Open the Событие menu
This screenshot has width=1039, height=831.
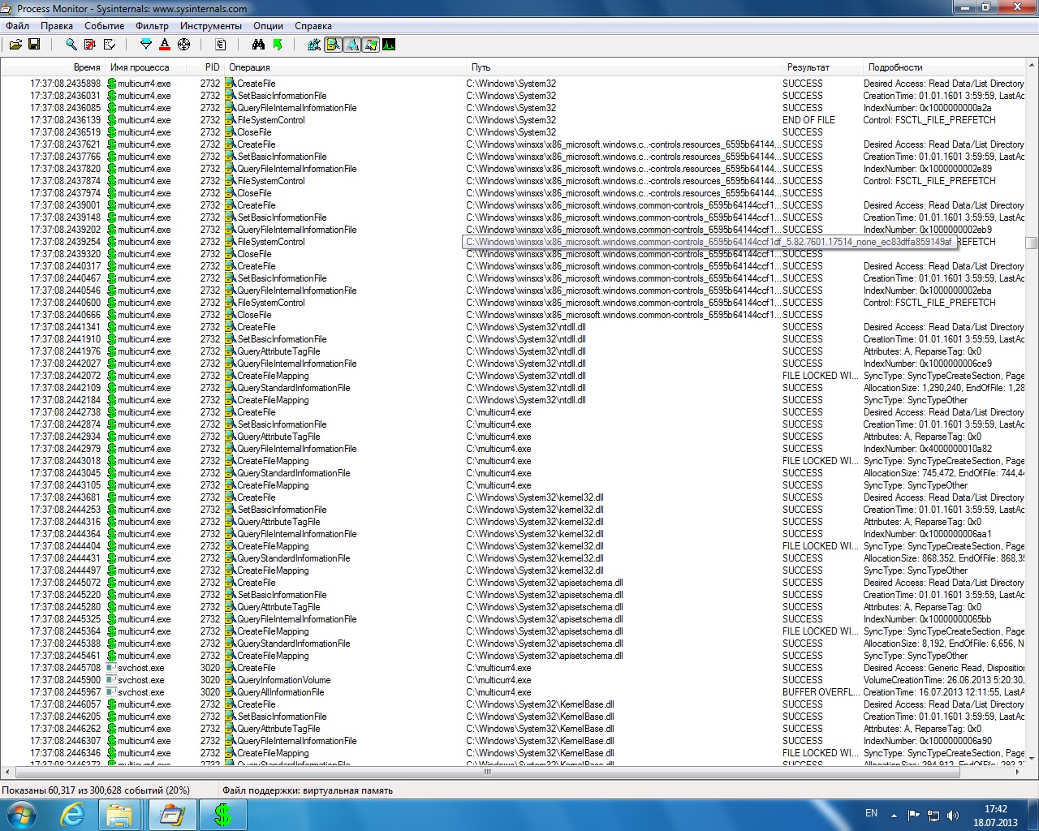point(105,26)
